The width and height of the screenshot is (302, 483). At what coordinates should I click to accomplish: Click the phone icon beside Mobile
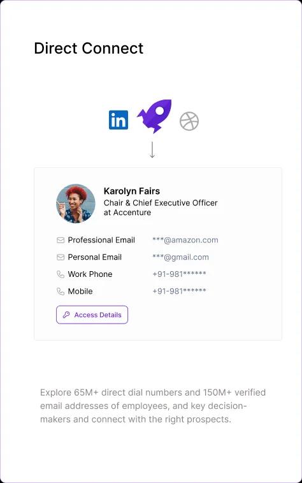[61, 292]
